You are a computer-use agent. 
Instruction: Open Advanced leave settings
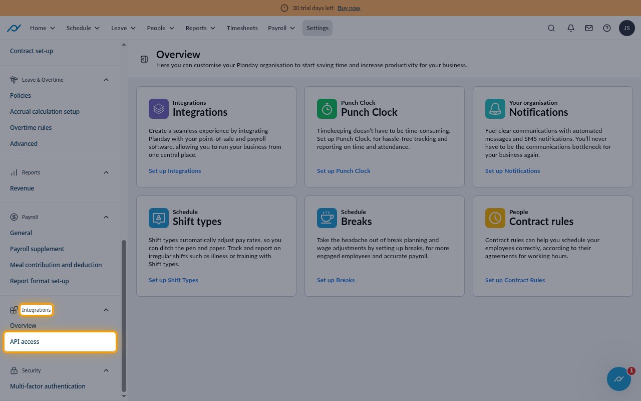(x=24, y=143)
